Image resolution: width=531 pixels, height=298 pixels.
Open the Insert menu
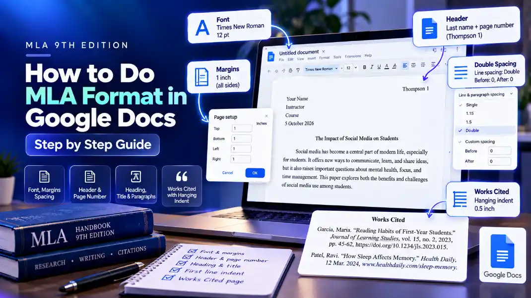[x=312, y=58]
